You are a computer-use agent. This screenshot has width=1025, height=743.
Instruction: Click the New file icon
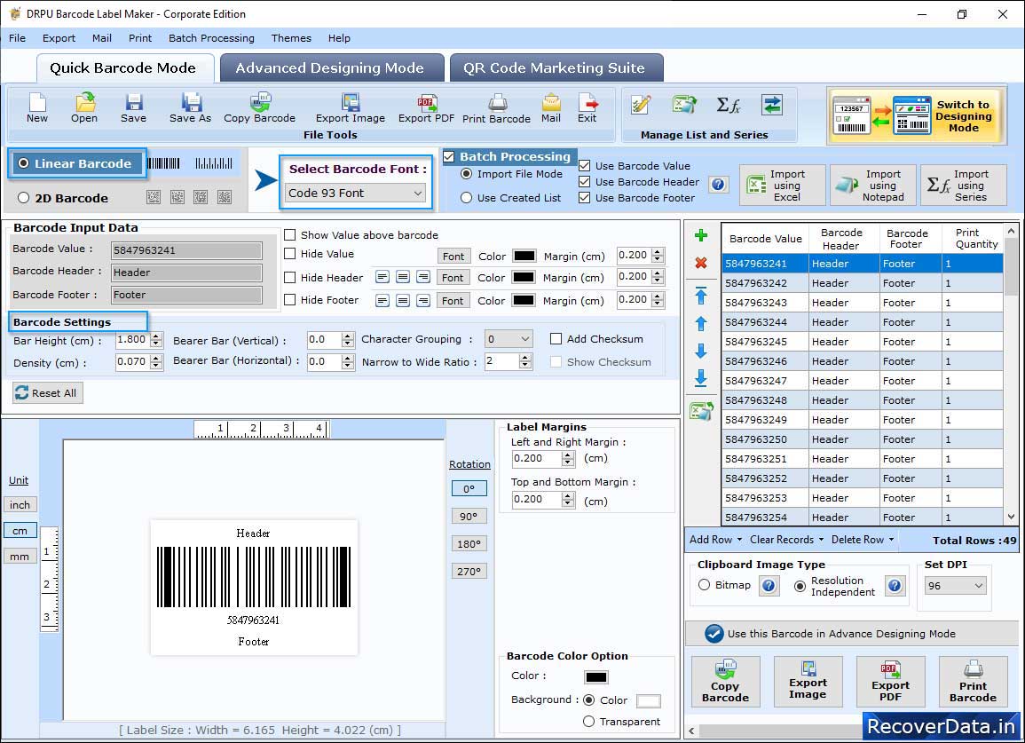(37, 108)
